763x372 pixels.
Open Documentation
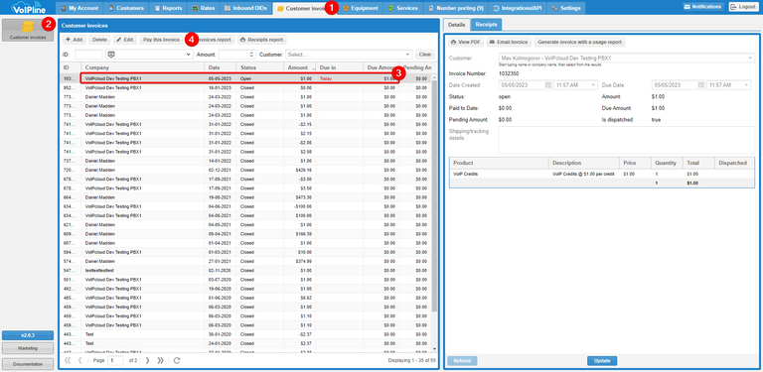pyautogui.click(x=28, y=363)
